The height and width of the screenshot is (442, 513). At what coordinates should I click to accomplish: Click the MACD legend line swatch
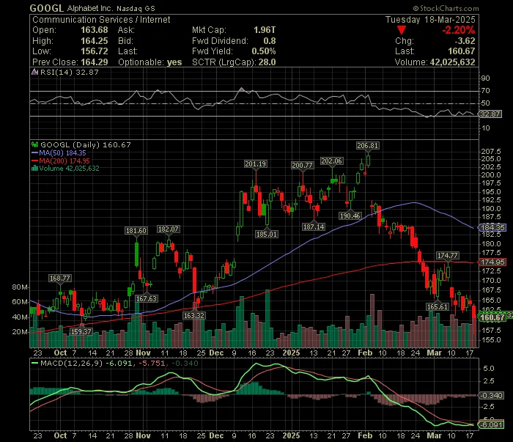[34, 363]
